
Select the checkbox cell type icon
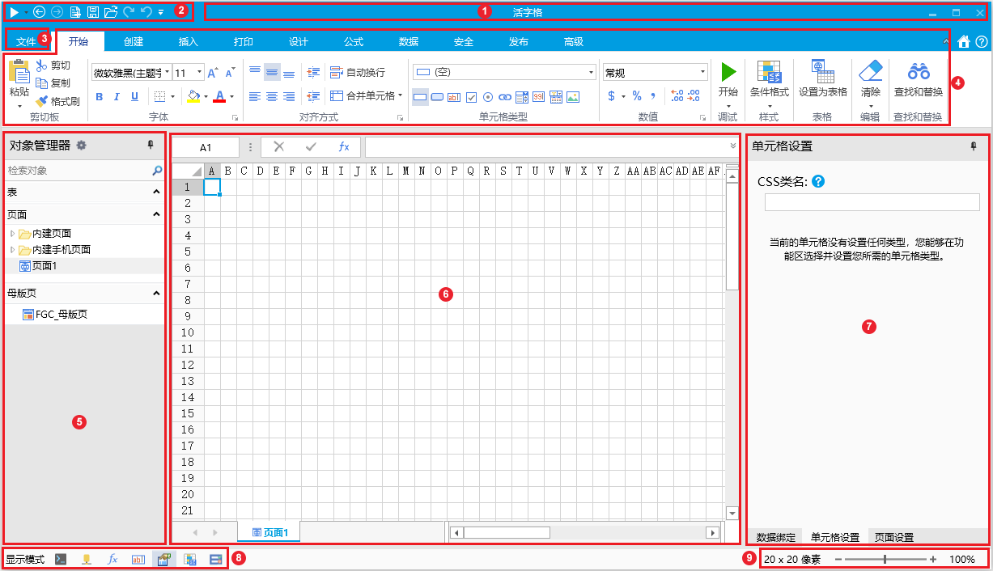click(x=472, y=97)
